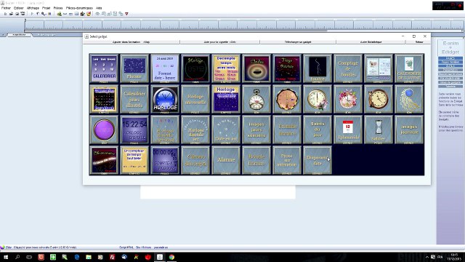
Task: Click the green tree toolbar icon
Action: point(60,14)
